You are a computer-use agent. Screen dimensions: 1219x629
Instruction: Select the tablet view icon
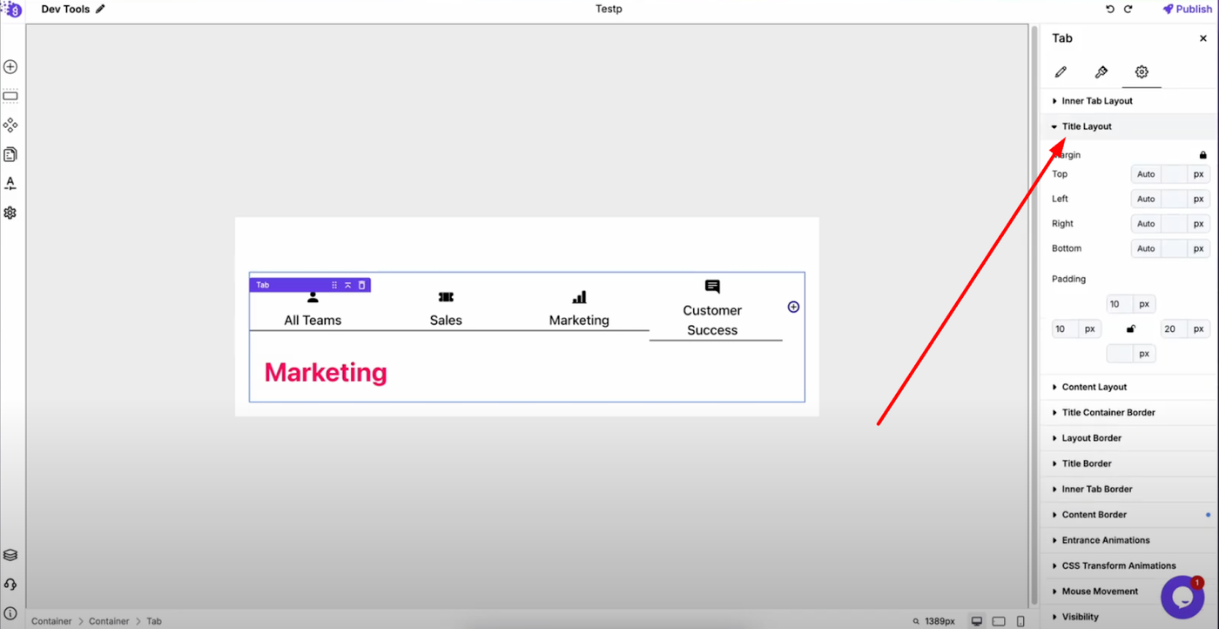pyautogui.click(x=999, y=621)
